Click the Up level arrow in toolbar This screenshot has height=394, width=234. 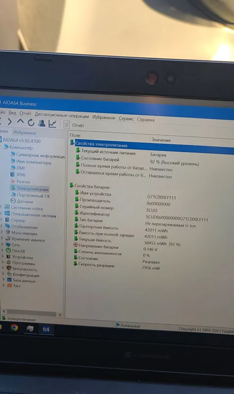(x=20, y=122)
